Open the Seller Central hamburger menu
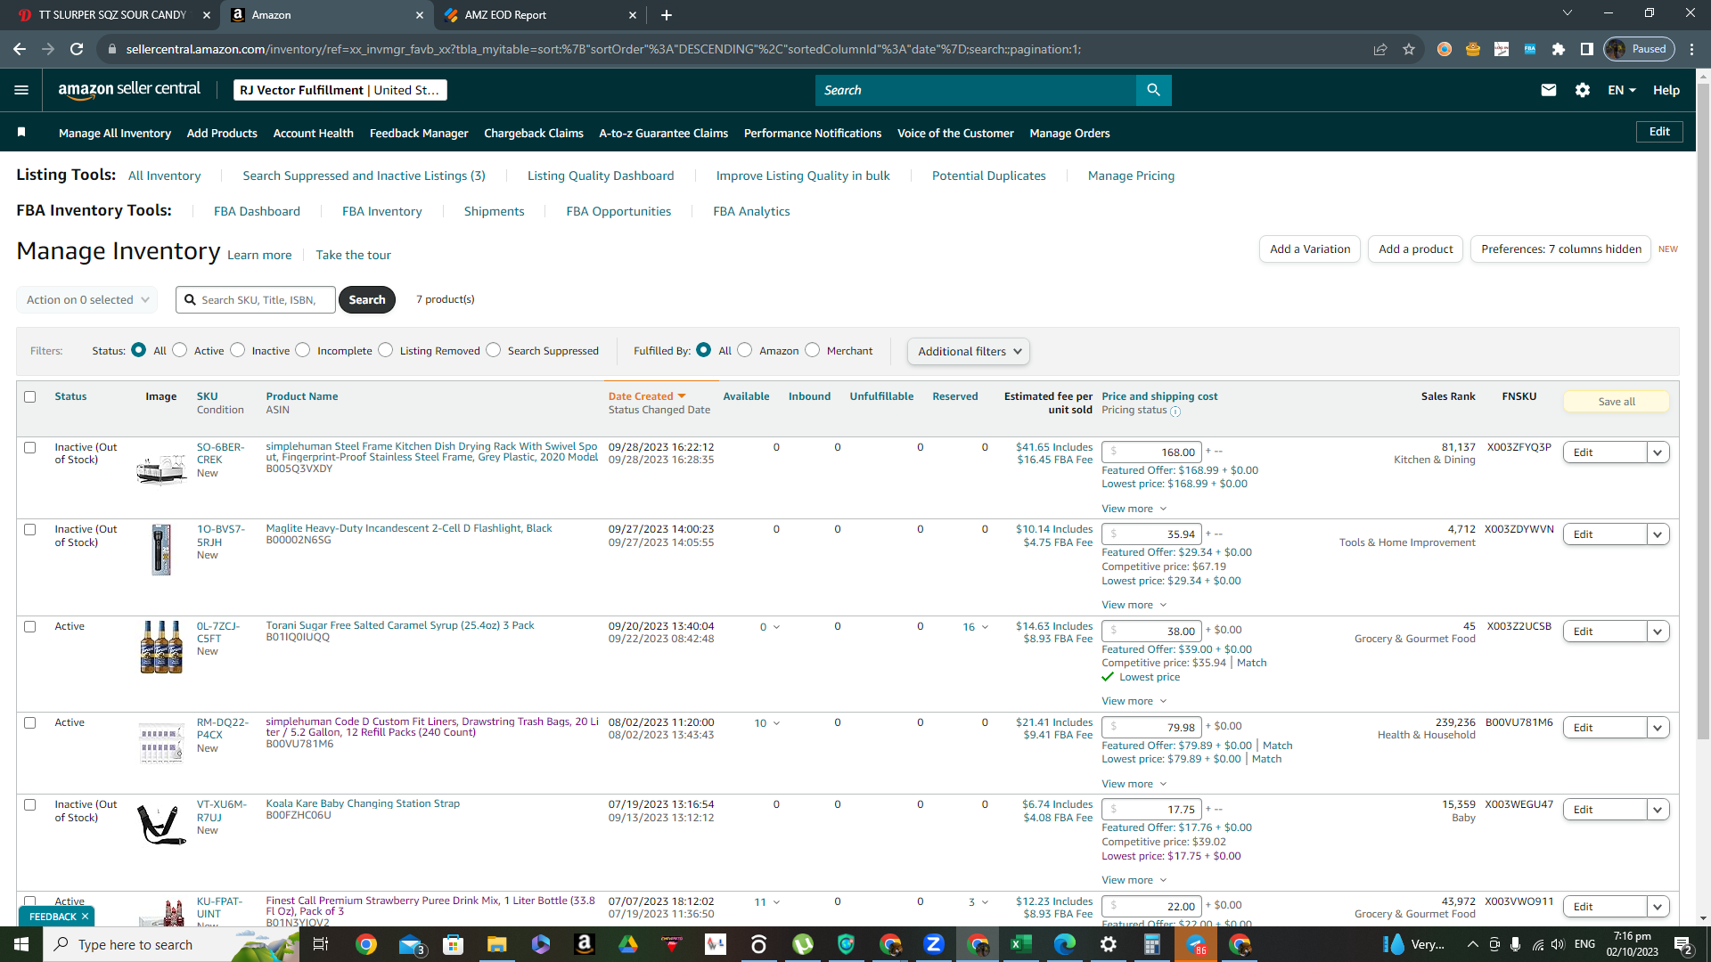 pos(21,90)
